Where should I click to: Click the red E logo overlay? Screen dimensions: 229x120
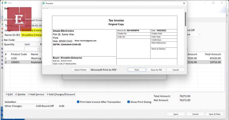19,19
